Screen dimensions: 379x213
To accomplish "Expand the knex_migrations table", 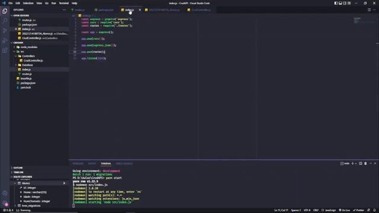I will click(31, 206).
